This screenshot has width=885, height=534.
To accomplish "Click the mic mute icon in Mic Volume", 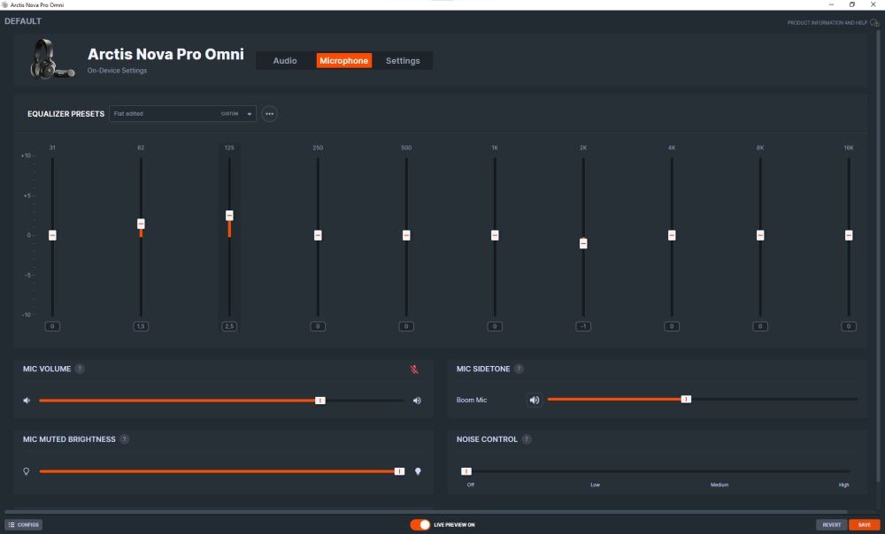I will [414, 370].
